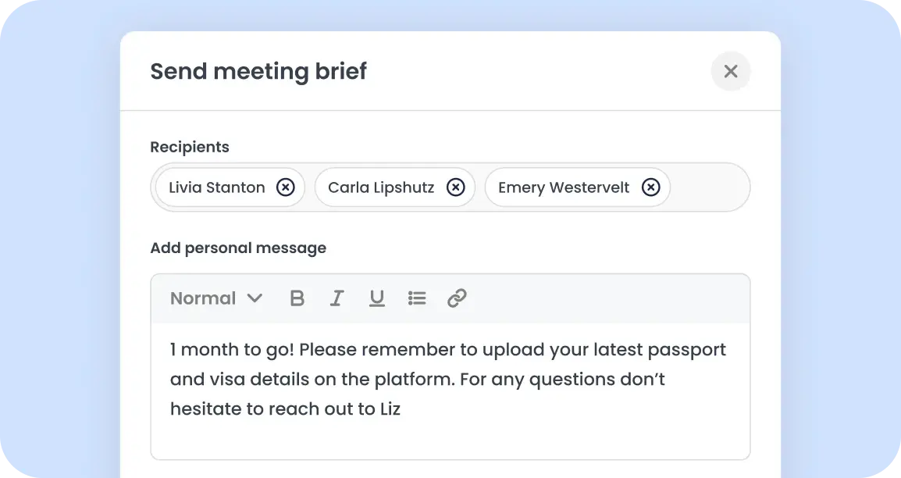Insert a hyperlink in the message
This screenshot has height=478, width=901.
click(457, 298)
